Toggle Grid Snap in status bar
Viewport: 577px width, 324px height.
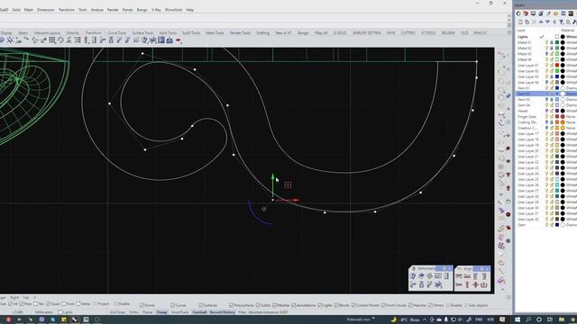pos(117,312)
